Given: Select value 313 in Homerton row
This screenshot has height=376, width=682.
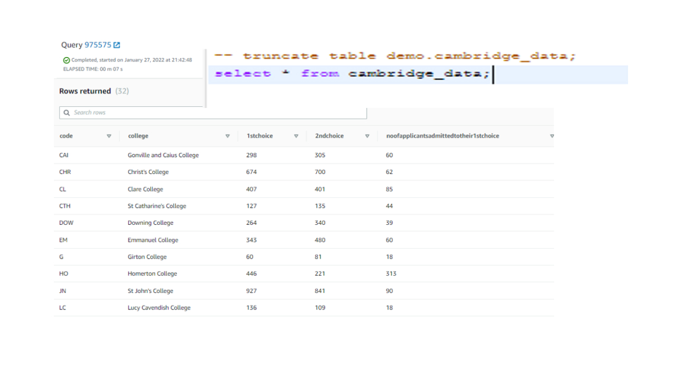Looking at the screenshot, I should (x=391, y=274).
